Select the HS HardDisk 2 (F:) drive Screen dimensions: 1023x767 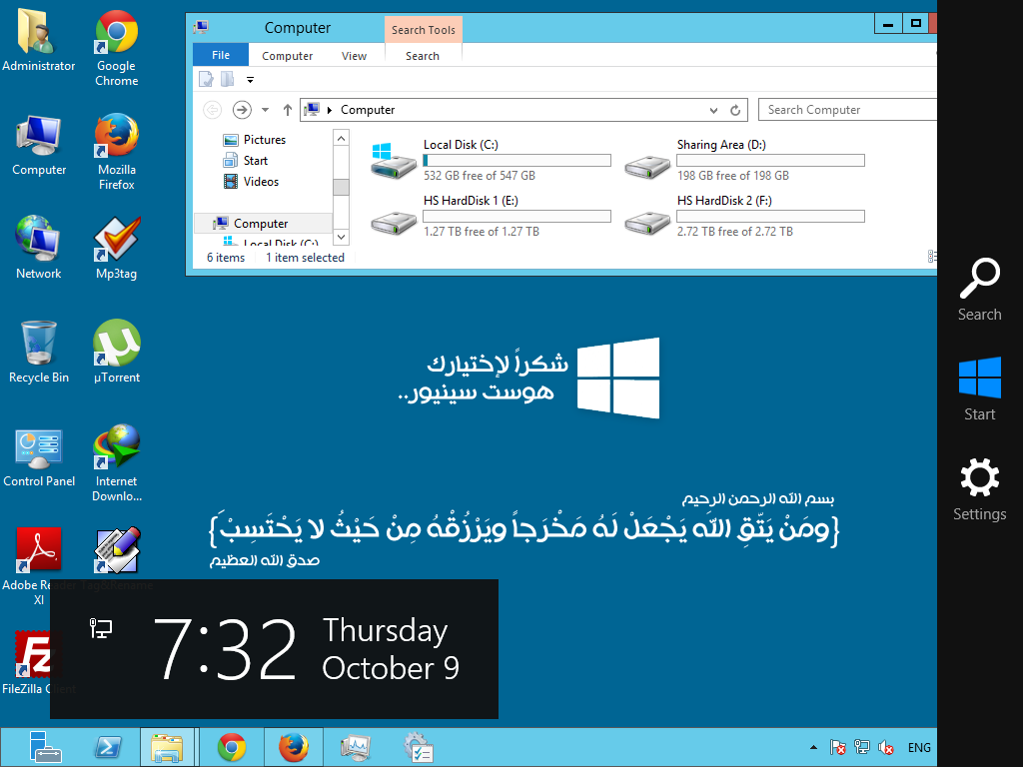pos(744,216)
